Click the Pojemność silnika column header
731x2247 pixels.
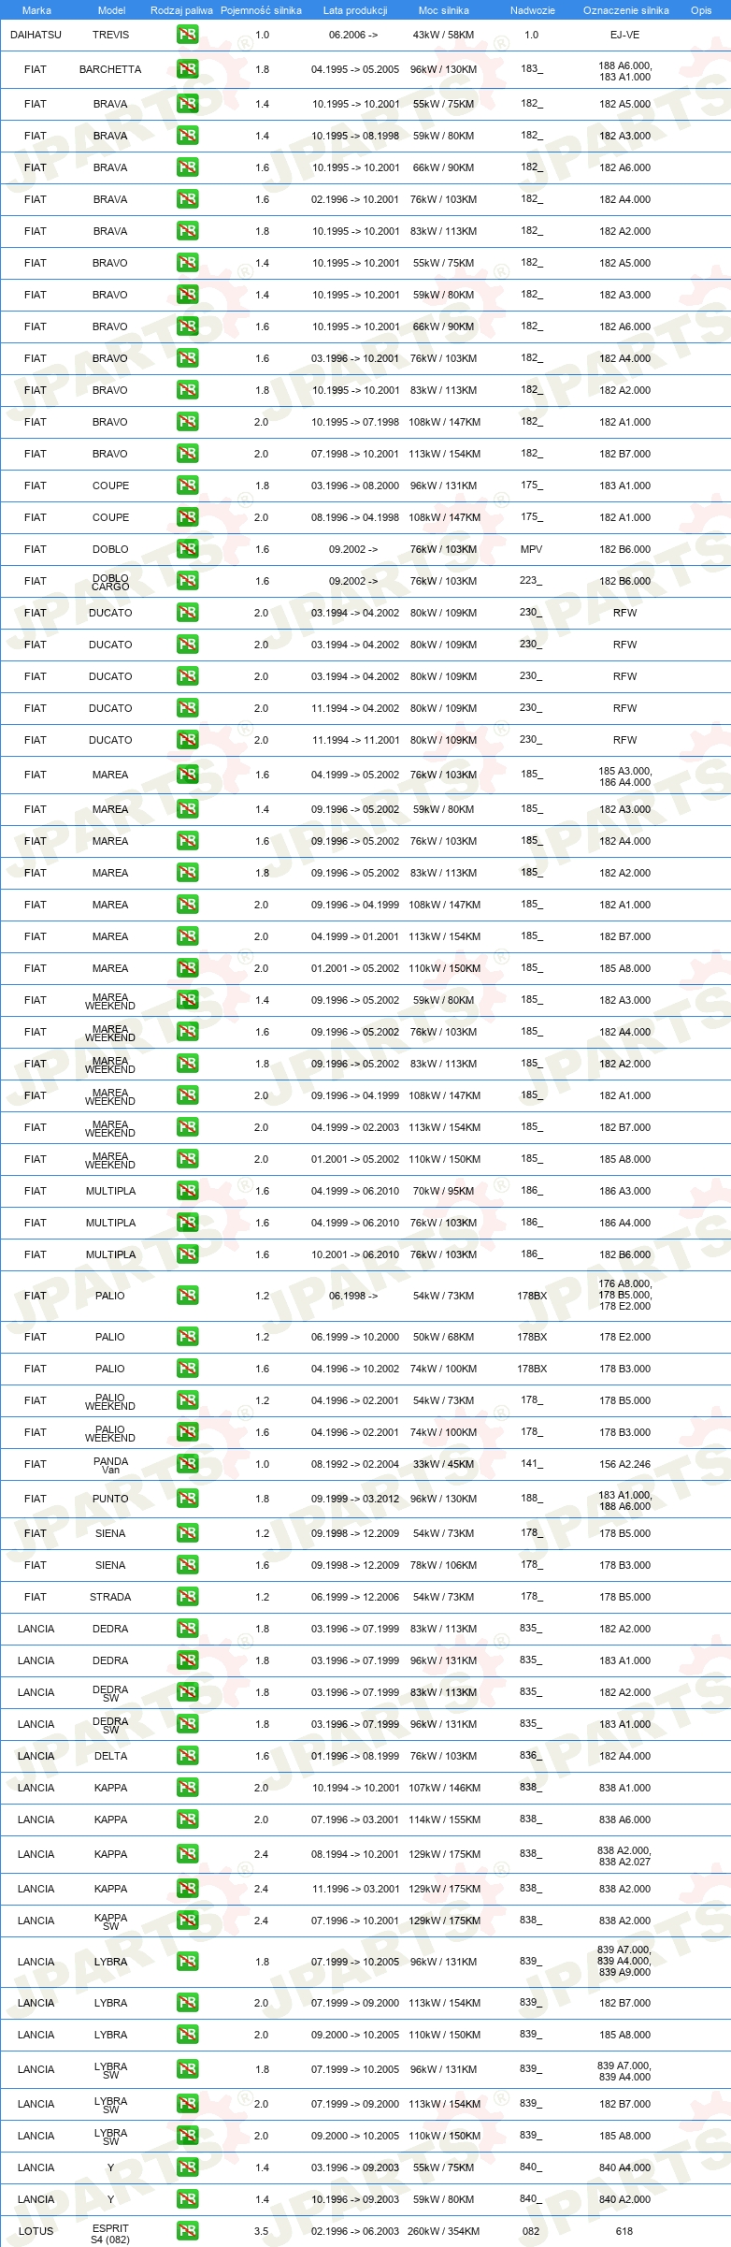pyautogui.click(x=262, y=10)
